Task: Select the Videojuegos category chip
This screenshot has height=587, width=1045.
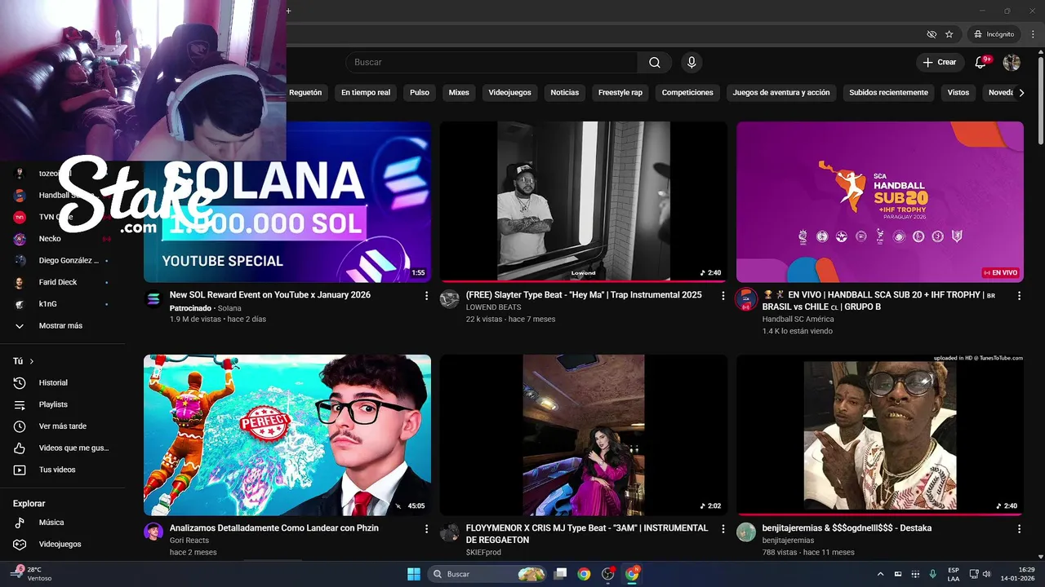Action: [509, 93]
